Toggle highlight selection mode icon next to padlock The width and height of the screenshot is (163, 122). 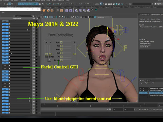tap(43, 4)
